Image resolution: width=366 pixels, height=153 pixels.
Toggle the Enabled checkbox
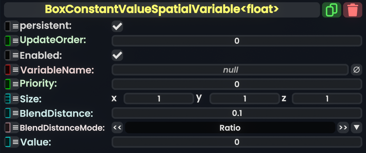tap(117, 55)
